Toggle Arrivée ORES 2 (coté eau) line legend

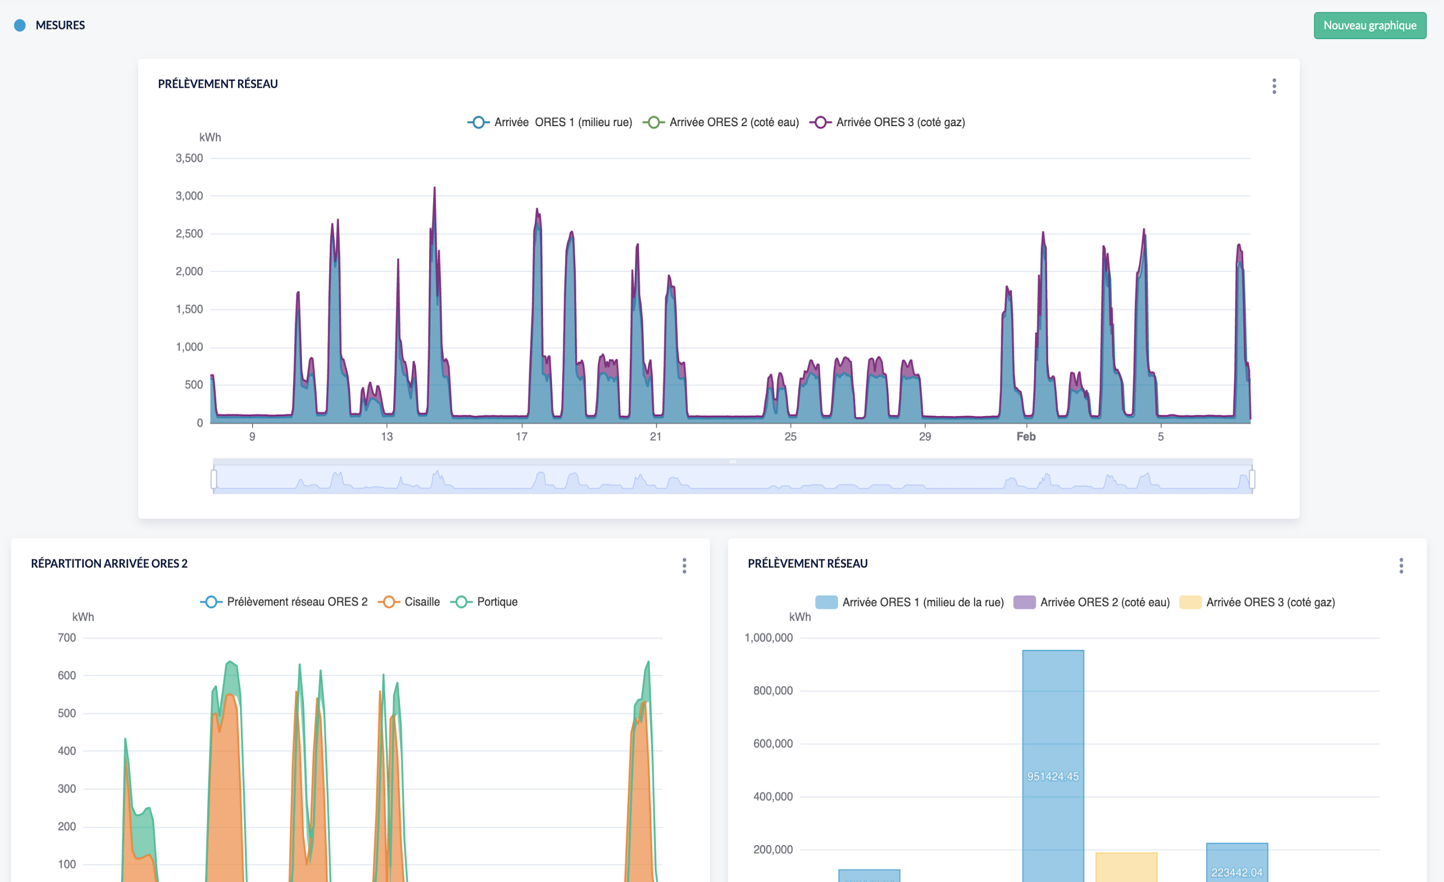721,122
